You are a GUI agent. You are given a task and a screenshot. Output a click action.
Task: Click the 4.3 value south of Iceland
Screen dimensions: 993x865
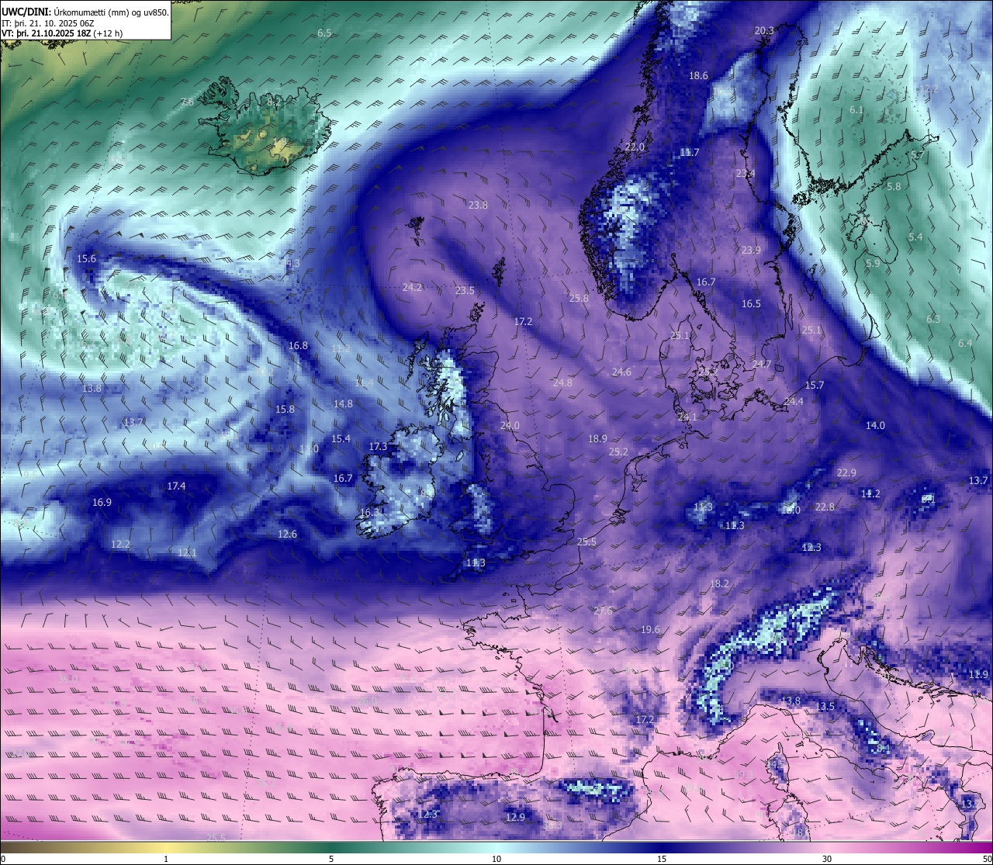(x=292, y=264)
